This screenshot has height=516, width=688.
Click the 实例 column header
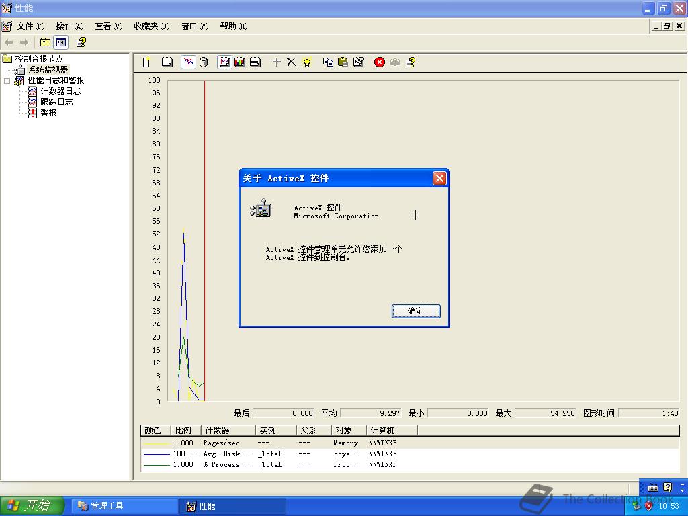click(x=276, y=431)
